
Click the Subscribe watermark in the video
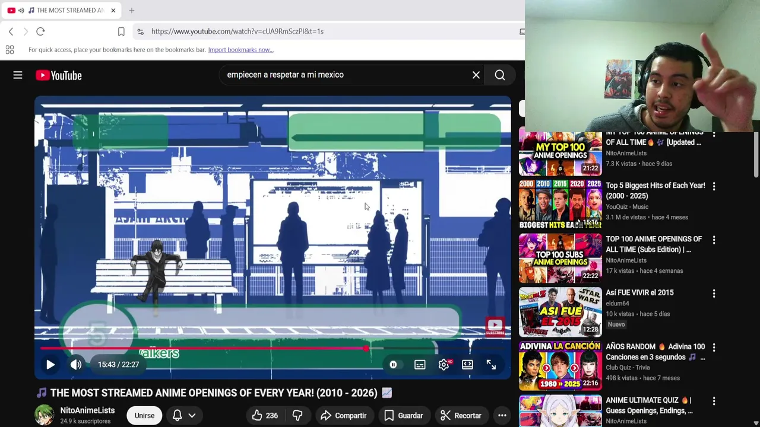(x=495, y=327)
